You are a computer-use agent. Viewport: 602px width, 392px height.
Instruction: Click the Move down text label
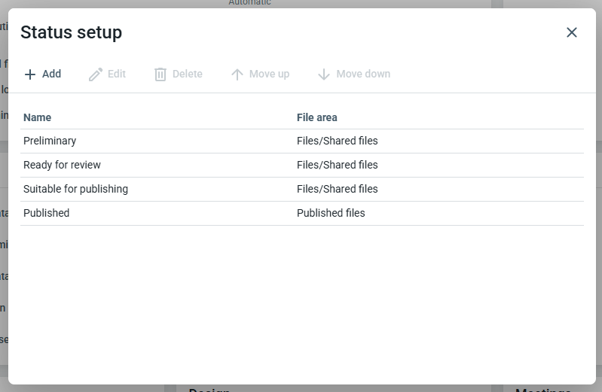pyautogui.click(x=363, y=74)
